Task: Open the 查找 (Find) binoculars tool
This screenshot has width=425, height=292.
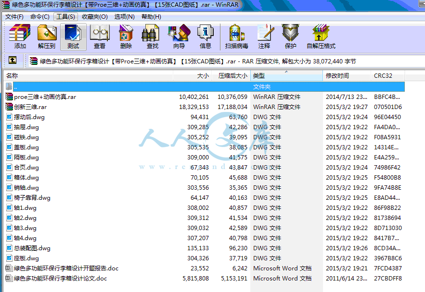Action: point(152,37)
